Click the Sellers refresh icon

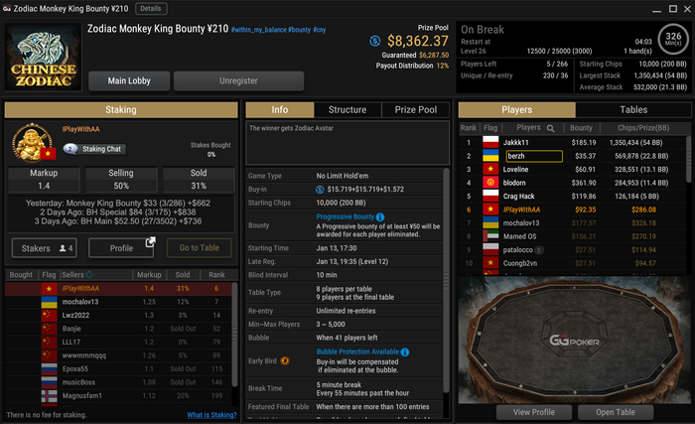(89, 274)
